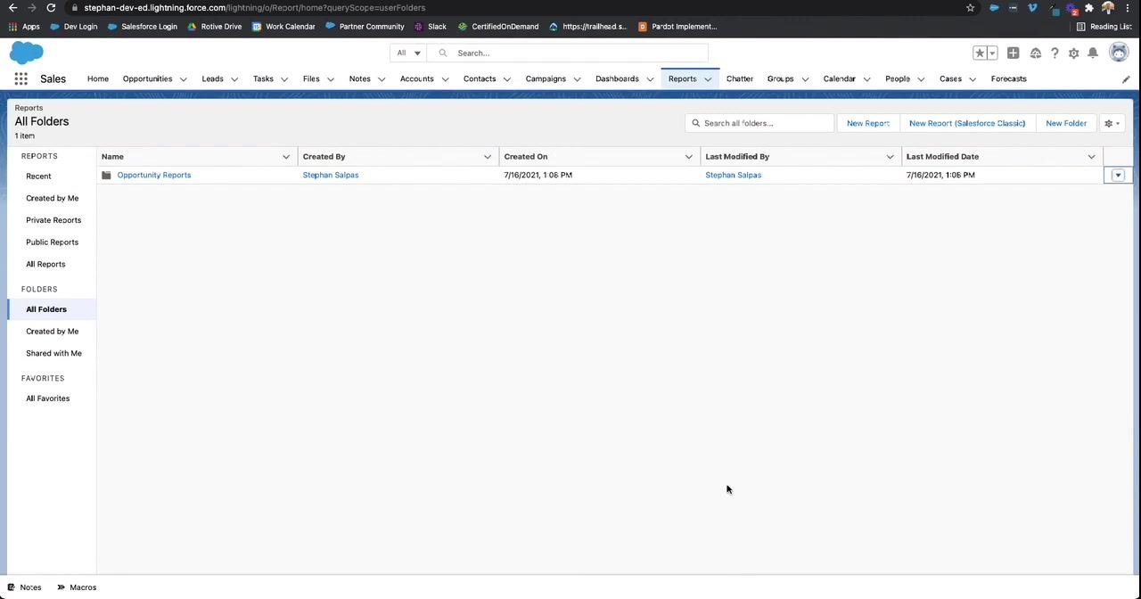The height and width of the screenshot is (599, 1141).
Task: Open the Setup gear icon
Action: pos(1073,53)
